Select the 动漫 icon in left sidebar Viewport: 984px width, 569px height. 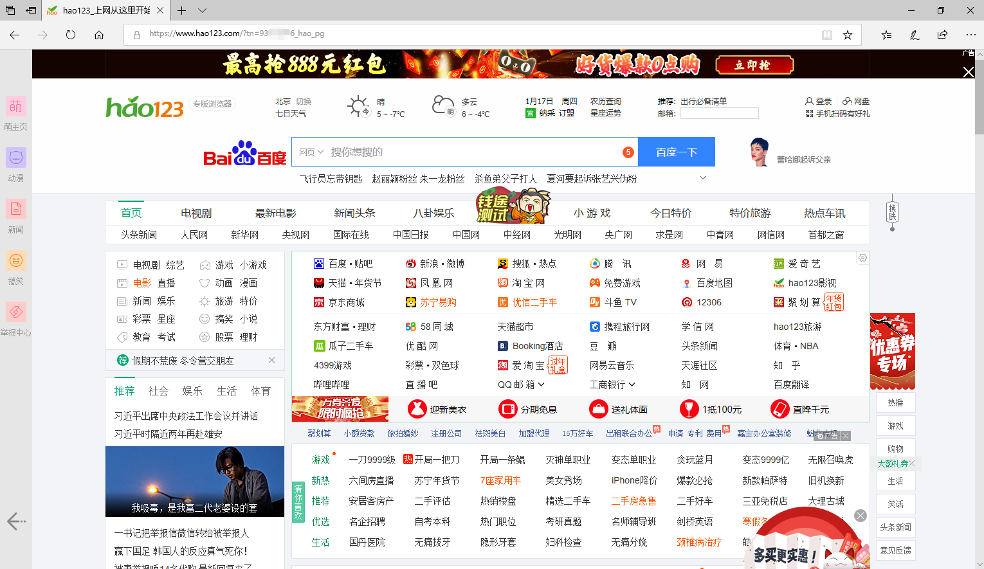tap(15, 157)
